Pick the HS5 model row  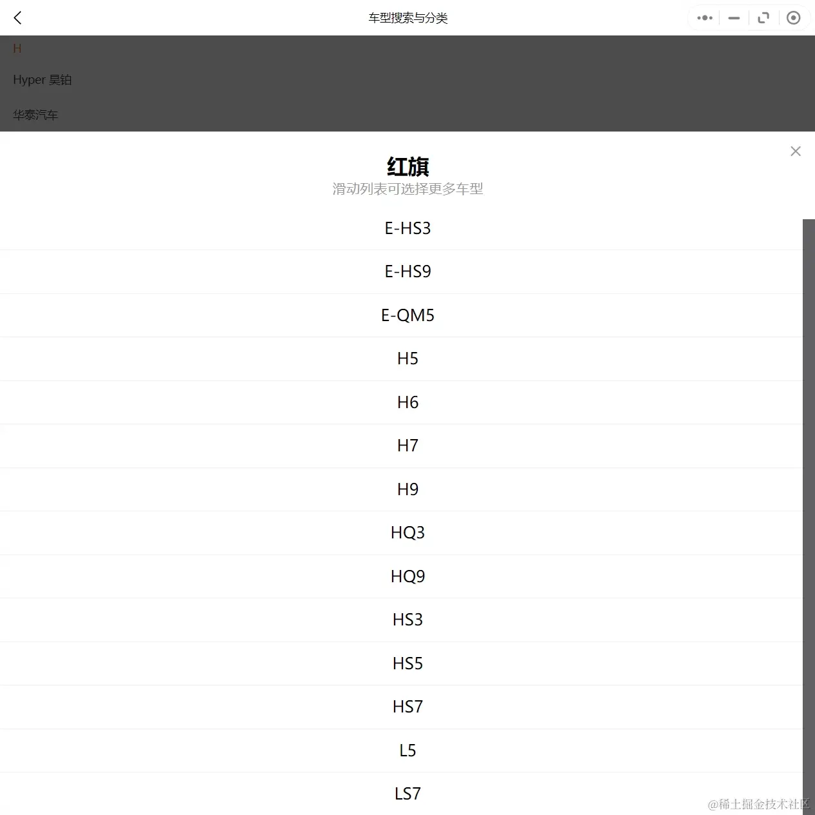(402, 663)
